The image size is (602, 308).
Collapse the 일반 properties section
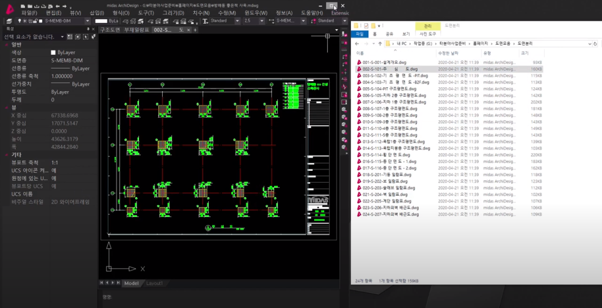(6, 44)
